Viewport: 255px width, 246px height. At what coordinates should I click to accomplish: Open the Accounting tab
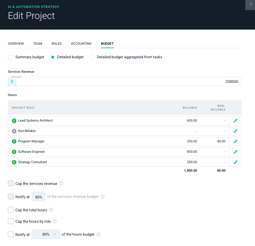(81, 44)
